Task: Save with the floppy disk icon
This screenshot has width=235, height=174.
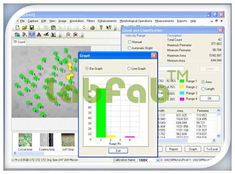Action: (x=32, y=27)
